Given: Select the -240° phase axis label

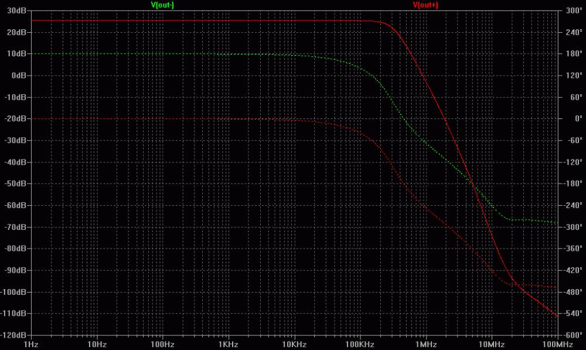Looking at the screenshot, I should point(573,205).
